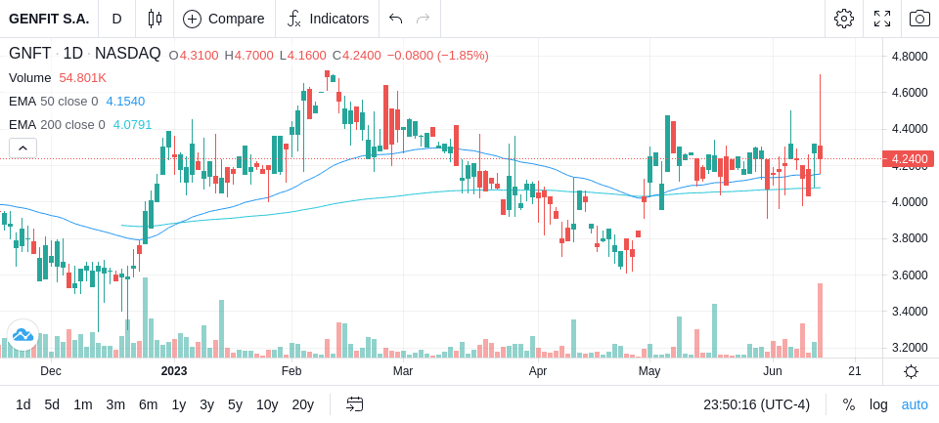The image size is (939, 423).
Task: Toggle log scale
Action: coord(878,405)
